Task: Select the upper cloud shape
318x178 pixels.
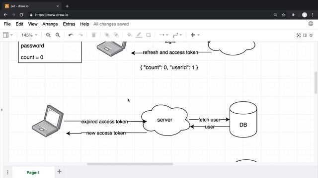Action: [232, 48]
